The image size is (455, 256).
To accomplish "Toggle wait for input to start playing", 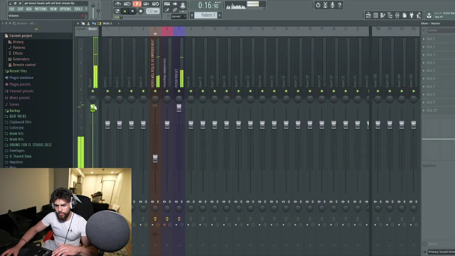I will tap(127, 4).
